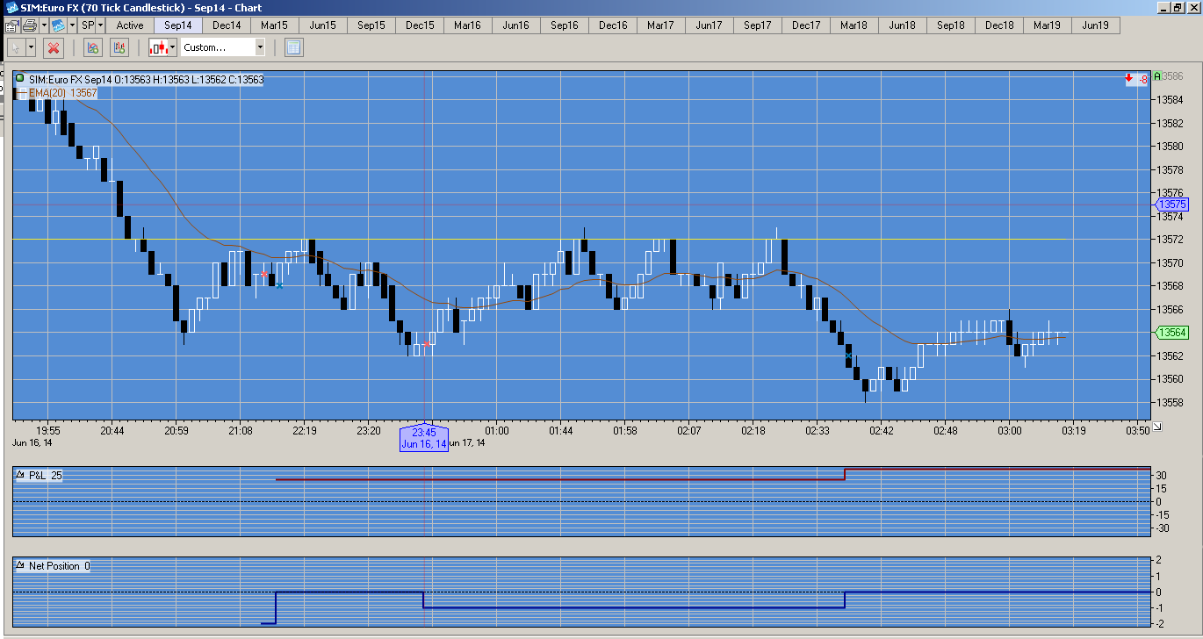Click the data table grid icon
The image size is (1203, 639).
[294, 47]
